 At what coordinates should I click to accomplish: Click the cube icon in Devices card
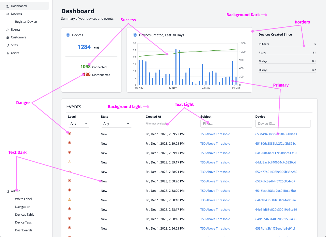click(68, 35)
